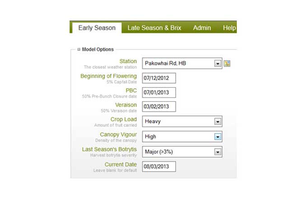Open the Late Season & Brix tab
The image size is (303, 197).
[154, 28]
